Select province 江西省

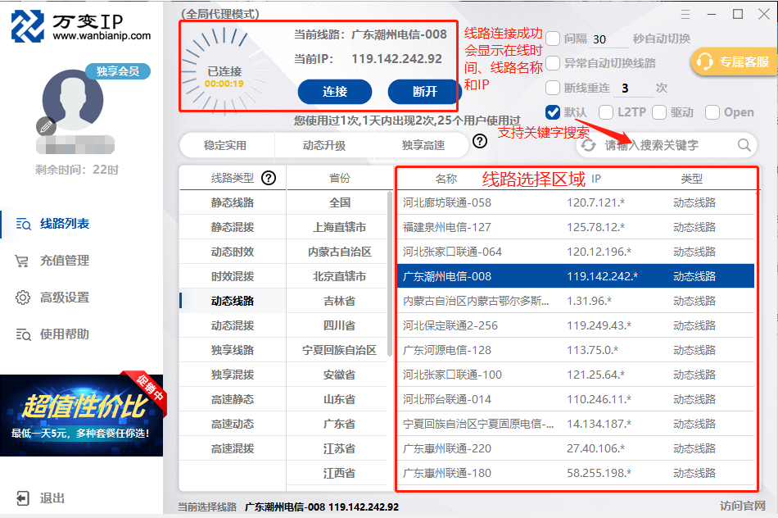pos(339,473)
